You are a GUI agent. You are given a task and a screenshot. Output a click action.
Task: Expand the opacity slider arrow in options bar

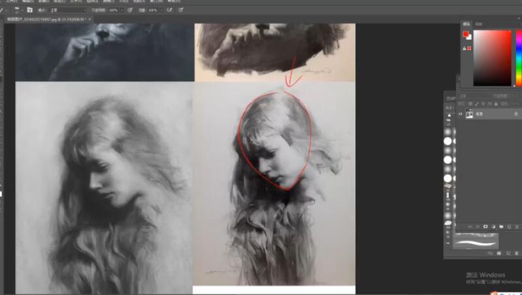122,10
